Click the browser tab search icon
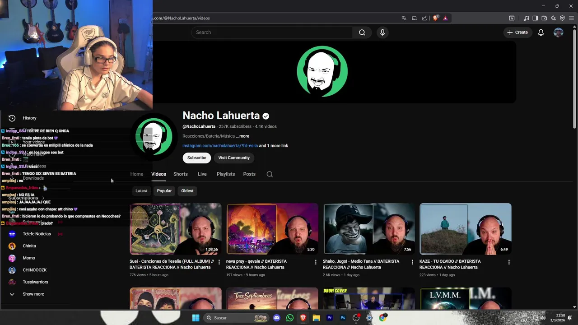Screen dimensions: 578x325 click(512, 18)
